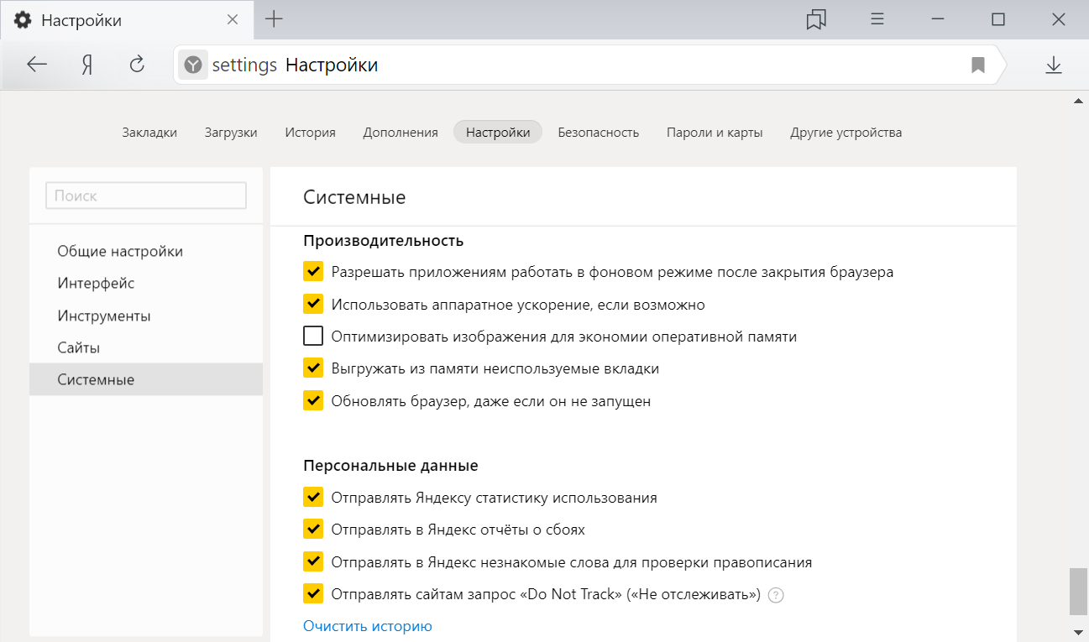Select Системные in the sidebar
This screenshot has height=642, width=1089.
[146, 379]
